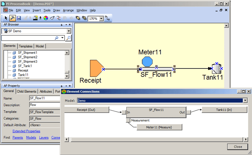Click the Parents find link
Viewport: 252px width, 155px height.
pyautogui.click(x=18, y=138)
